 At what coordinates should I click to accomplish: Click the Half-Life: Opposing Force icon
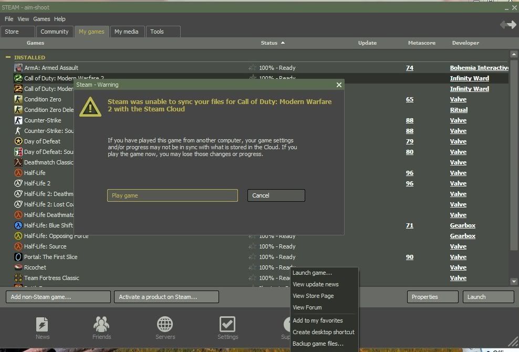(18, 236)
